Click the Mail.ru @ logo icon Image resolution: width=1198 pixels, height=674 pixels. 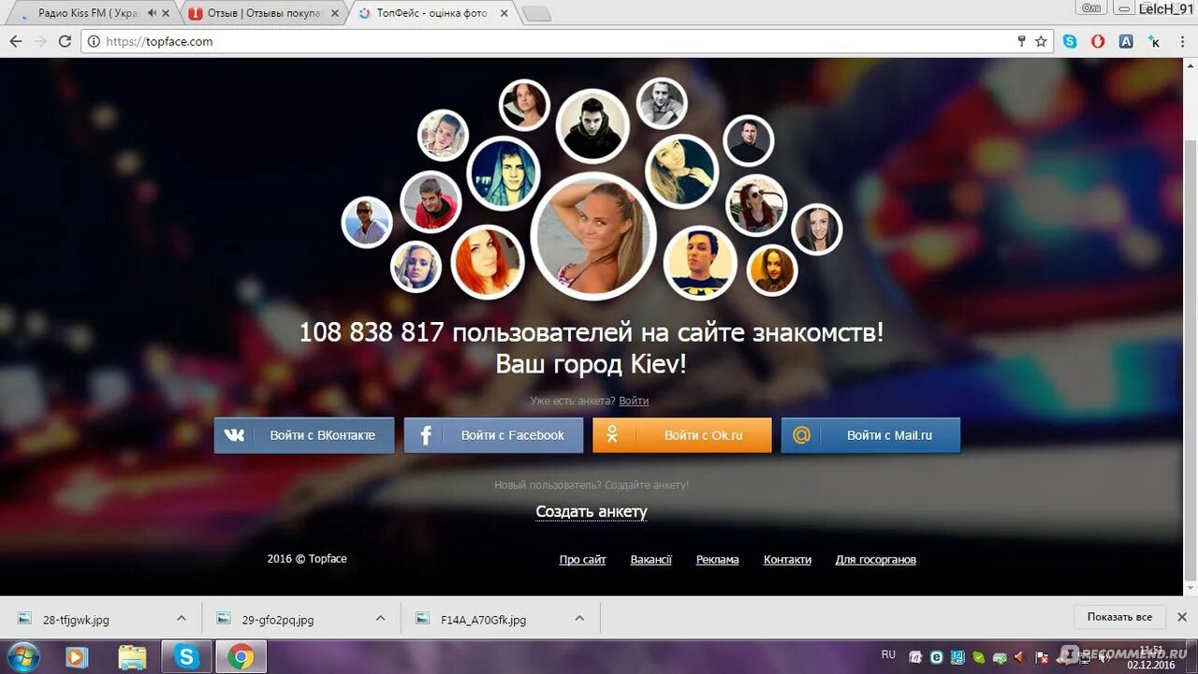click(x=801, y=435)
